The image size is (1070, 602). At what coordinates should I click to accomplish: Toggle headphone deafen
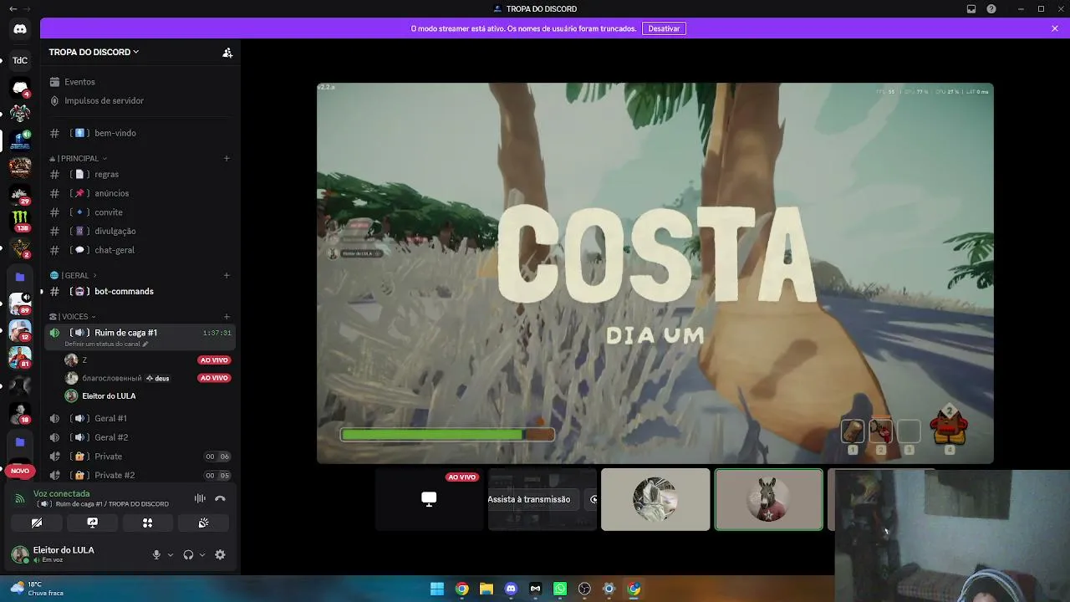188,554
